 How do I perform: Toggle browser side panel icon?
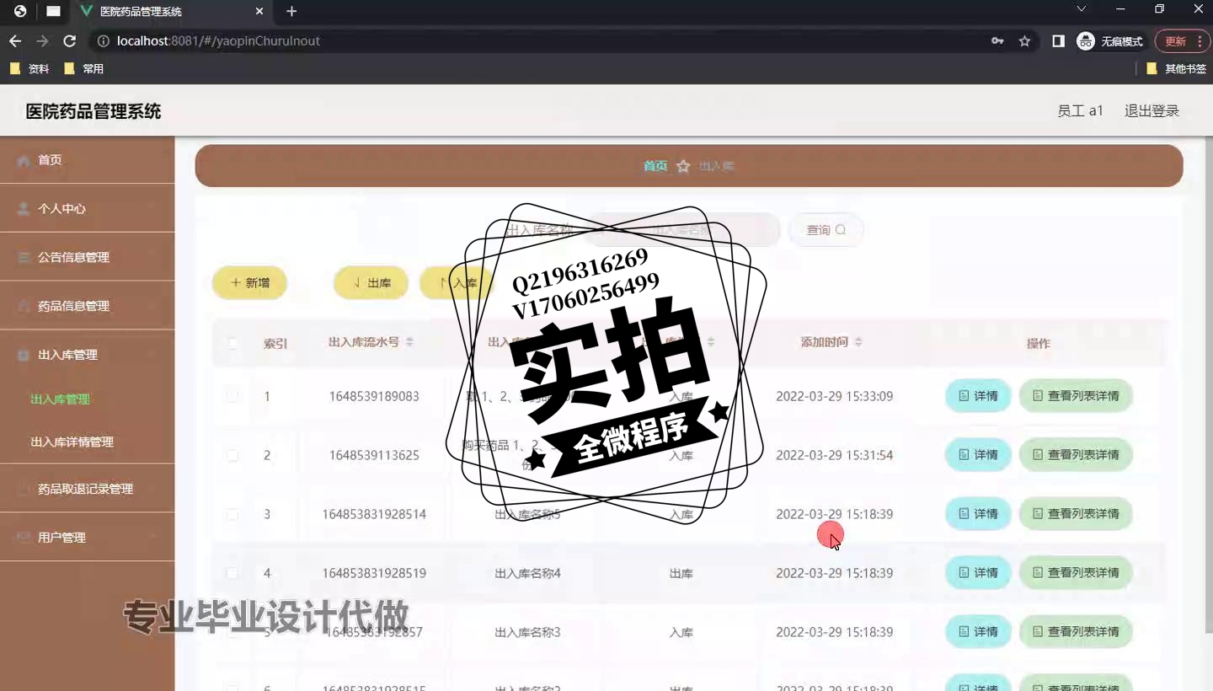(1058, 40)
